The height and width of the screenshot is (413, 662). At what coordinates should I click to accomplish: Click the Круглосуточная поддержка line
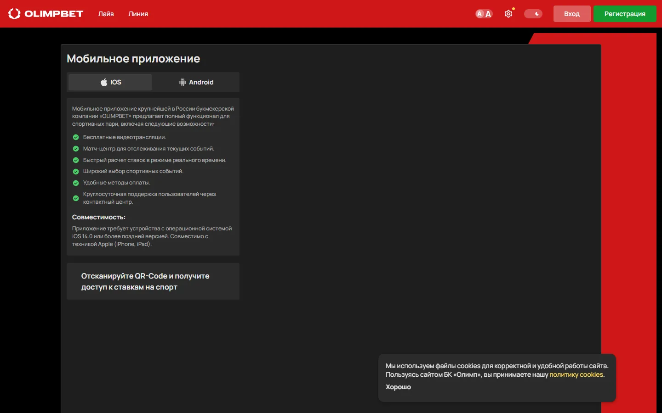[149, 198]
